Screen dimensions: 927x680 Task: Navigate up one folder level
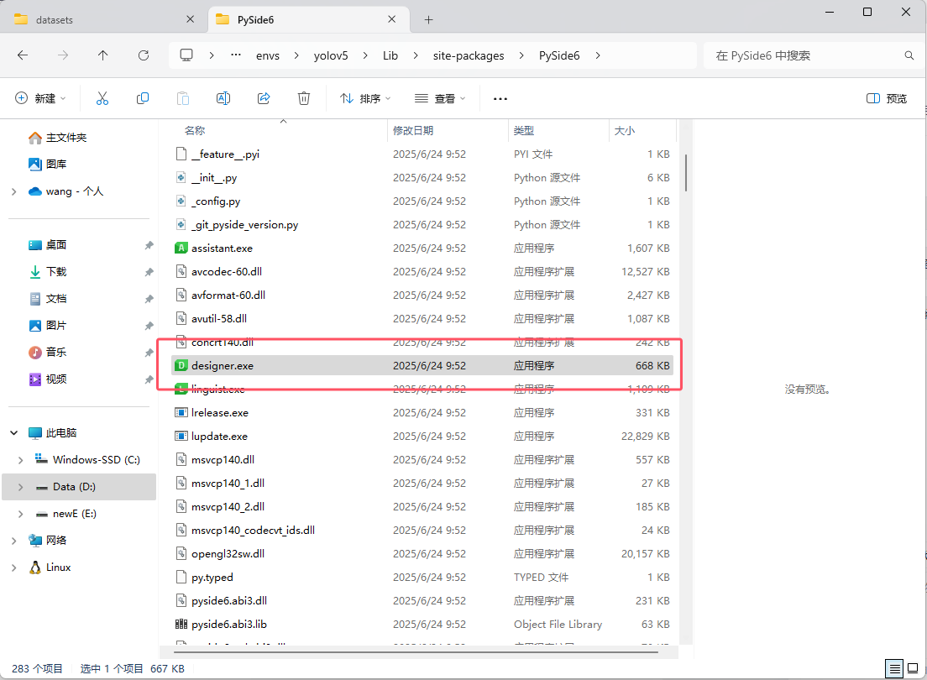pos(102,55)
